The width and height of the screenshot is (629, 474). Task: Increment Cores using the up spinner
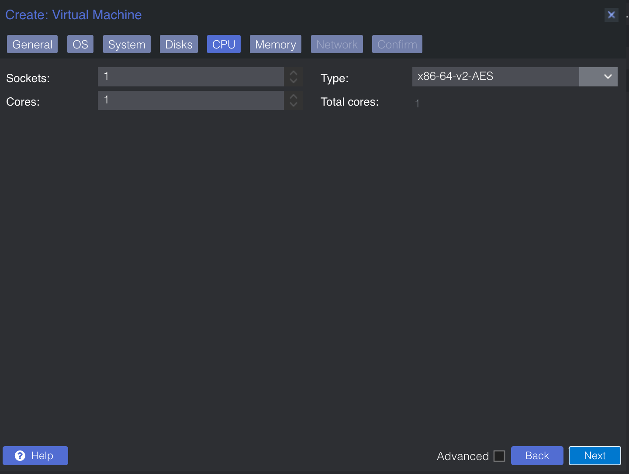point(294,96)
